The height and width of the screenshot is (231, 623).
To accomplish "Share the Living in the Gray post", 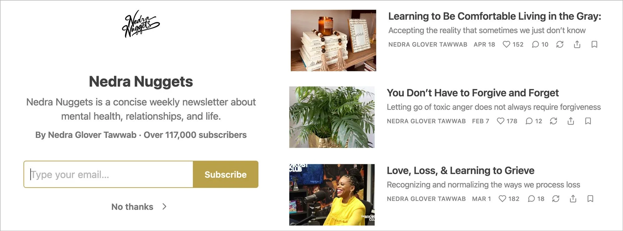I will tap(577, 44).
